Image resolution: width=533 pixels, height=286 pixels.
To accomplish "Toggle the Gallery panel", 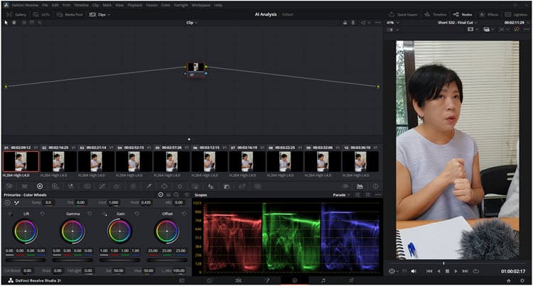I will 16,15.
